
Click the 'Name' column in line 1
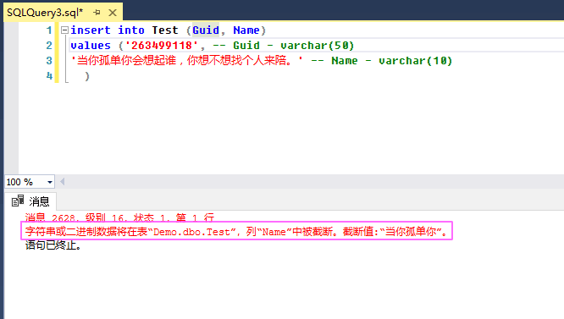(x=246, y=30)
